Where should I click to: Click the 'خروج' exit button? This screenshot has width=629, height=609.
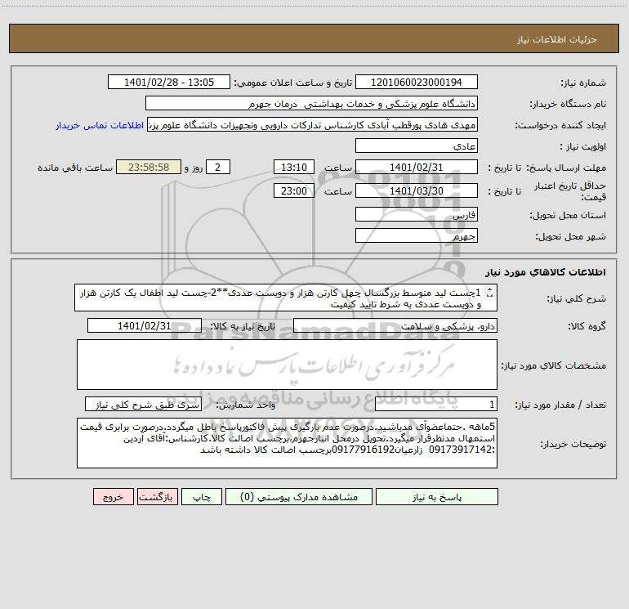114,497
